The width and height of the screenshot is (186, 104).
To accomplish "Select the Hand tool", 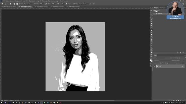I will (x=151, y=52).
